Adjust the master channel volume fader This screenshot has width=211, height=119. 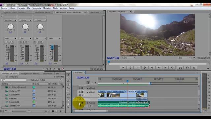click(52, 47)
